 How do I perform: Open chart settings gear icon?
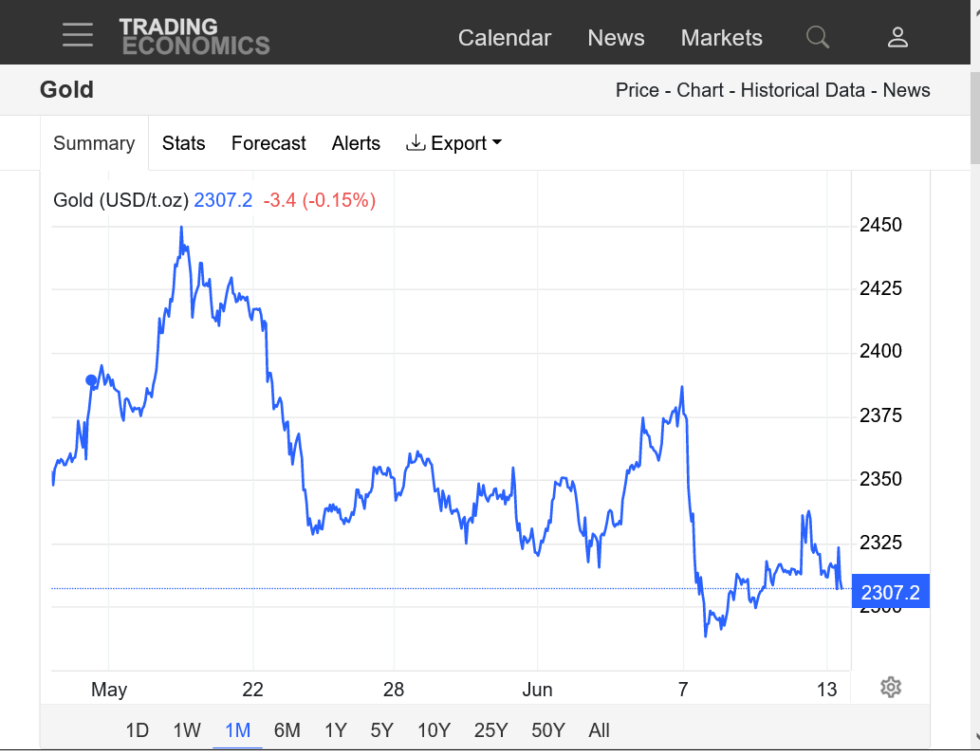[x=890, y=688]
